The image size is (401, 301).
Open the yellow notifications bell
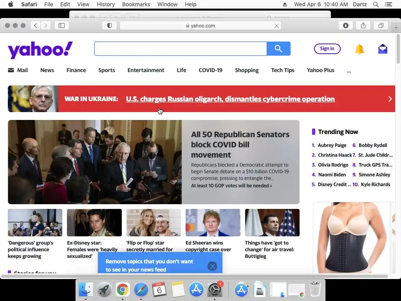point(359,49)
